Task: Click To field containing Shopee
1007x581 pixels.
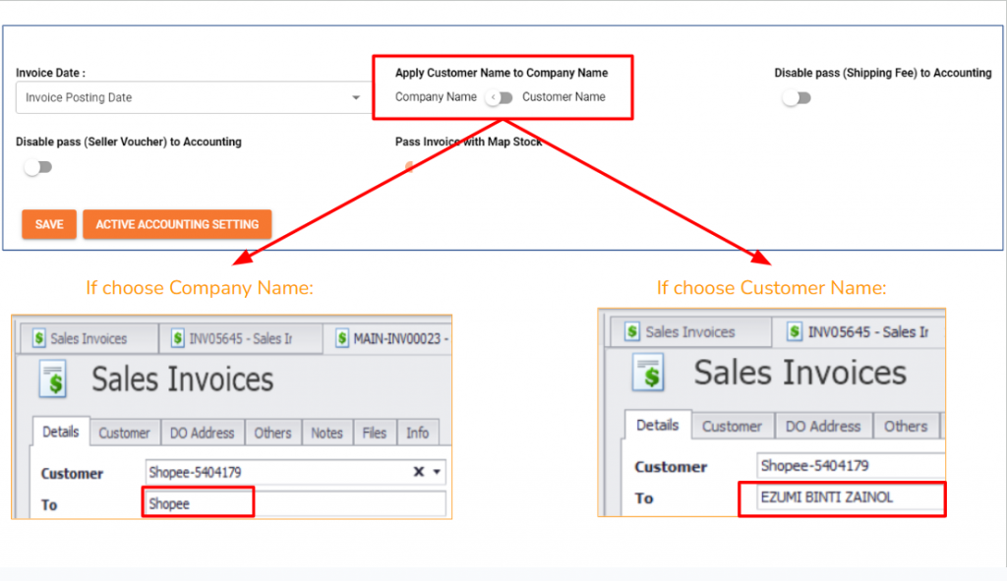Action: click(x=295, y=503)
